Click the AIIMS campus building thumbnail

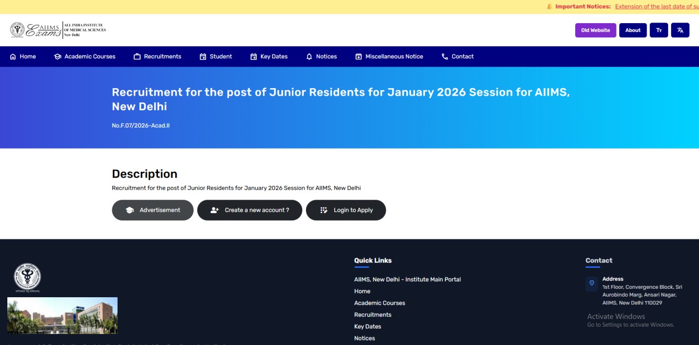[62, 315]
